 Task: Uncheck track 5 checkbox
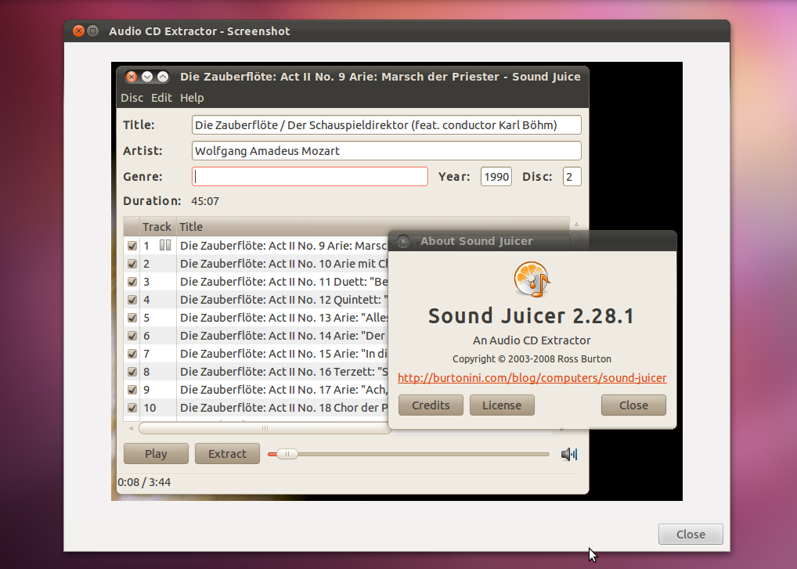click(x=132, y=318)
